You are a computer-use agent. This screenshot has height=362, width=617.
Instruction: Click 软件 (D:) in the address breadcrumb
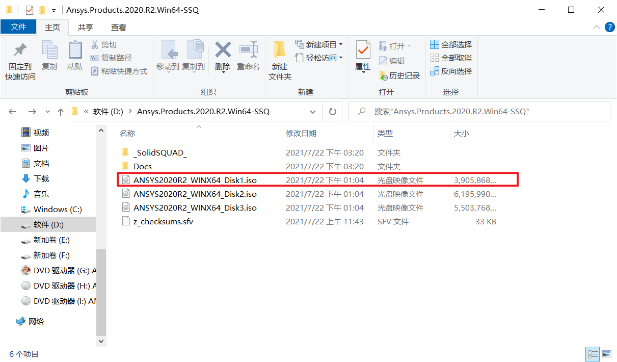pos(108,111)
